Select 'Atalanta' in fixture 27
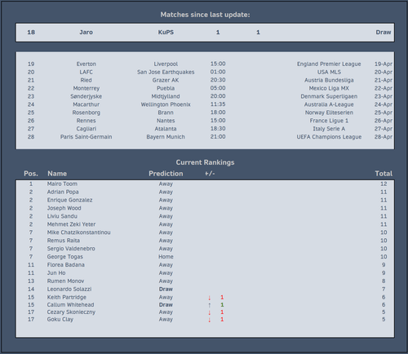 point(166,129)
